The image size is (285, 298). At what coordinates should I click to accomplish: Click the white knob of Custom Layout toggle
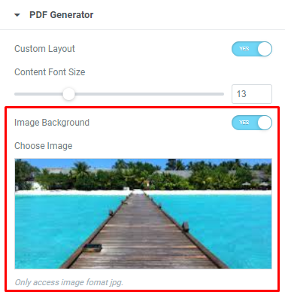265,49
